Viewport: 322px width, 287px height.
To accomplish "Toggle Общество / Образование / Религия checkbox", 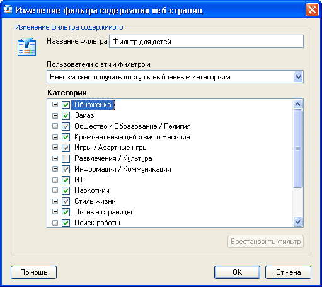I will tap(66, 126).
